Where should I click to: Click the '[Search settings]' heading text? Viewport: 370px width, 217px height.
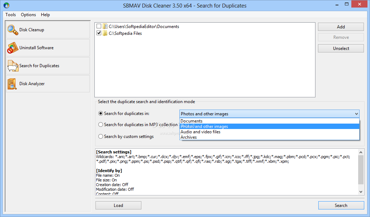tap(114, 152)
